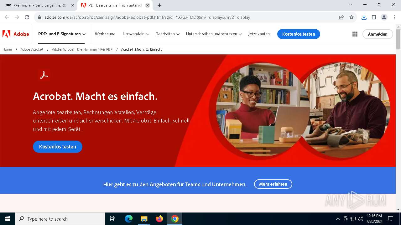Screen dimensions: 401x225
Task: Expand the Bearbeiten dropdown
Action: (168, 34)
